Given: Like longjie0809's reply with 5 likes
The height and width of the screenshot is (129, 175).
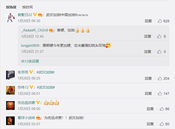Looking at the screenshot, I should click(159, 52).
